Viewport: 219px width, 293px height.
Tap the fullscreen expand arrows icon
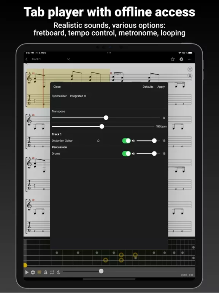click(190, 69)
